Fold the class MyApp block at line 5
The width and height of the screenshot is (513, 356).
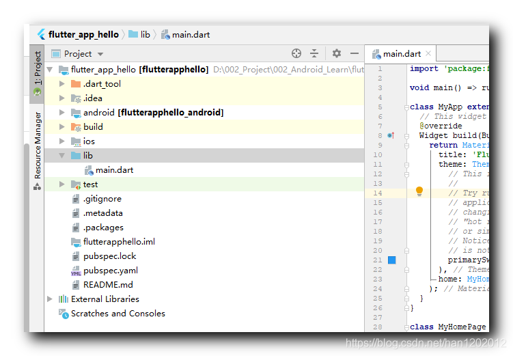pyautogui.click(x=406, y=107)
